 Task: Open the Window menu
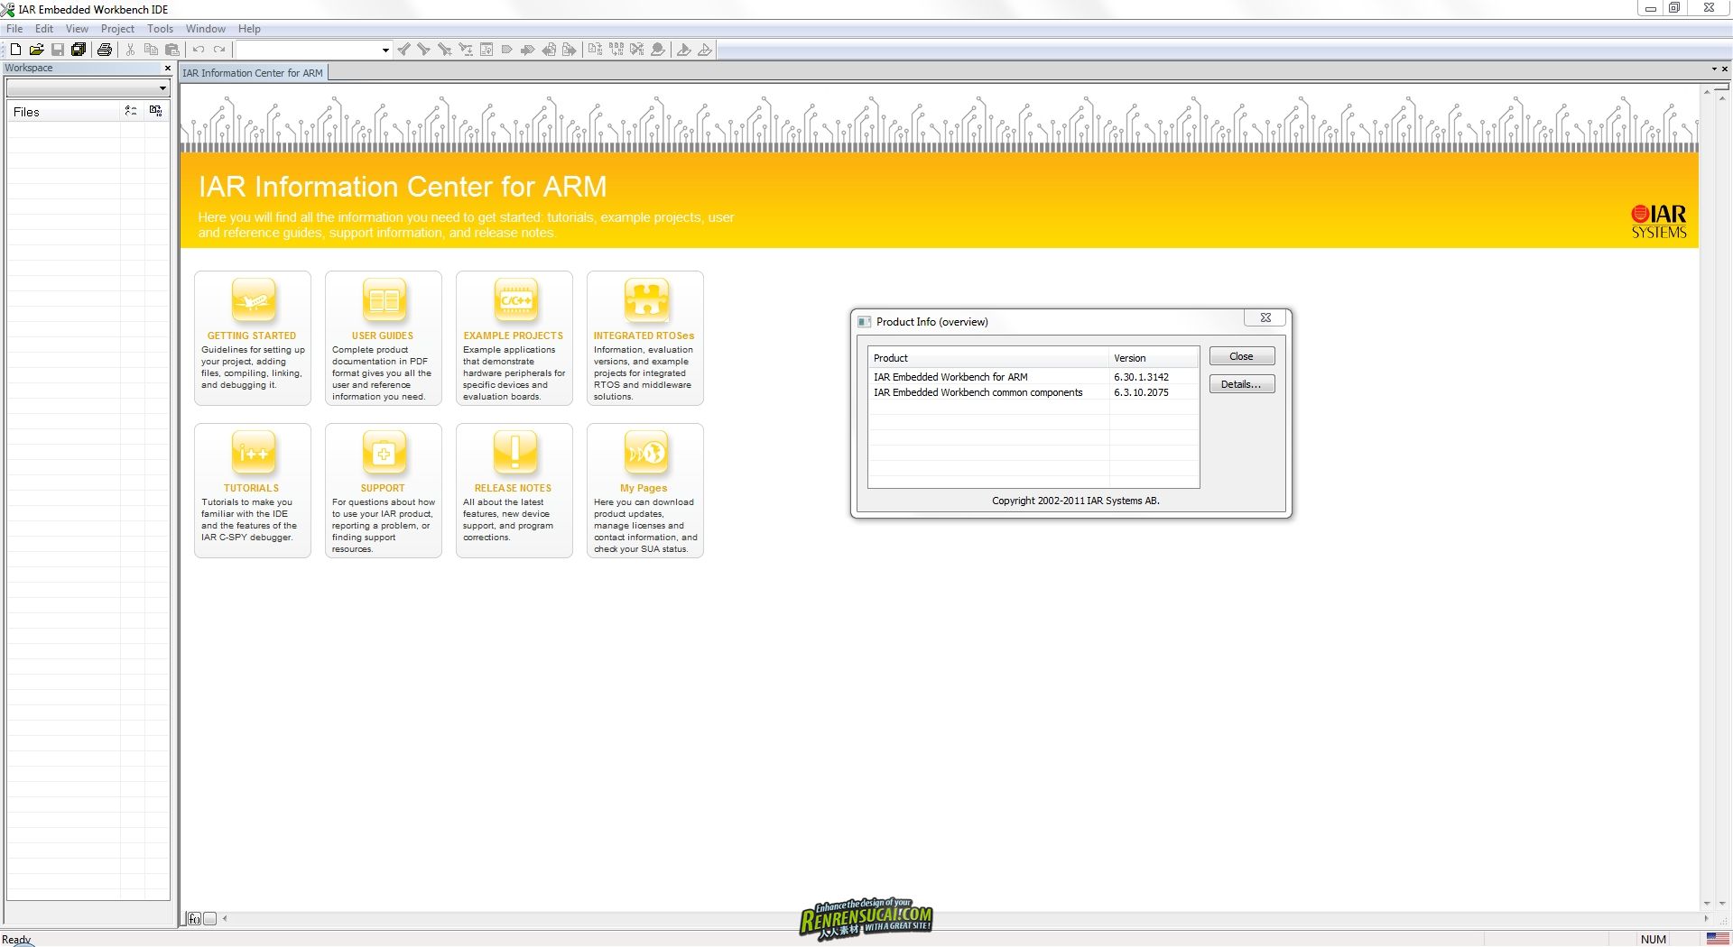click(205, 29)
